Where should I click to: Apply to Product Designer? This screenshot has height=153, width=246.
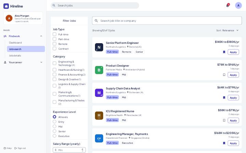233,75
